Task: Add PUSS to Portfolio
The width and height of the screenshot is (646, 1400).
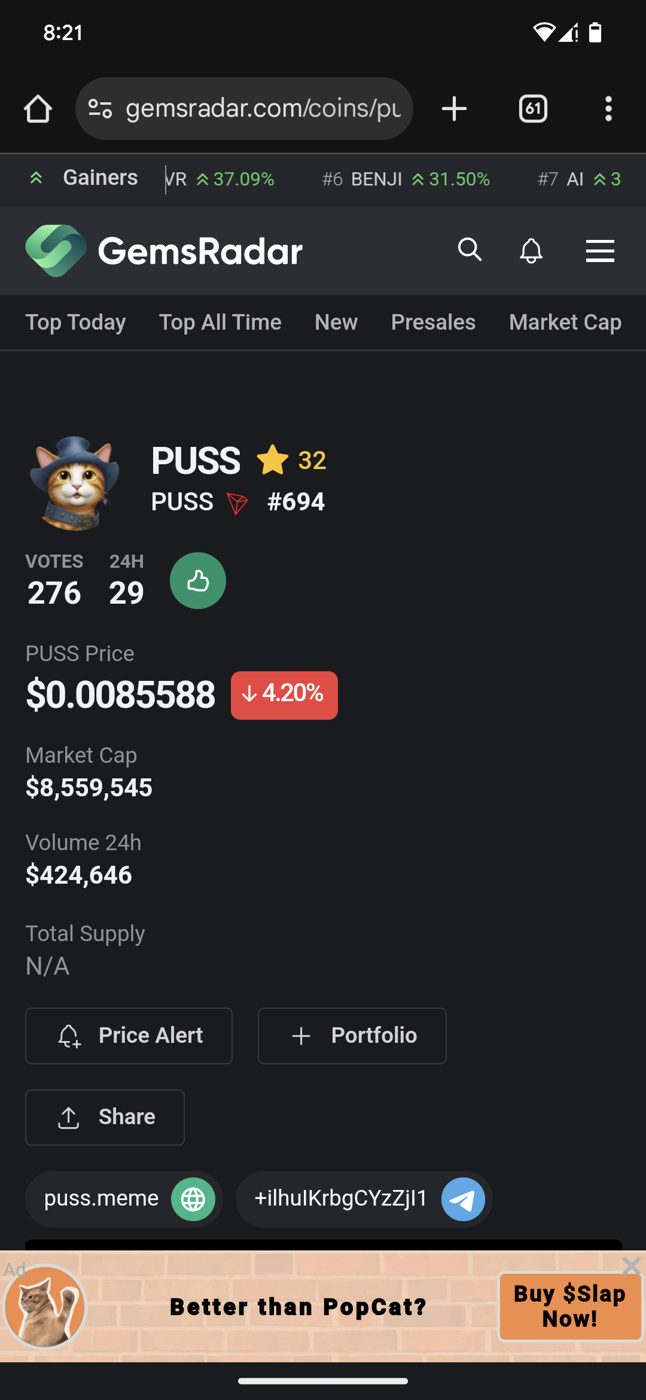Action: 352,1036
